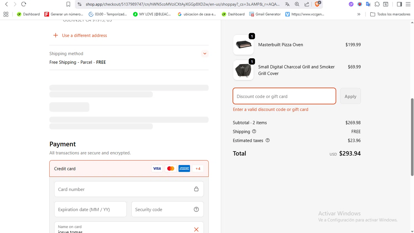
Task: Open vccgen bookmark
Action: 305,14
